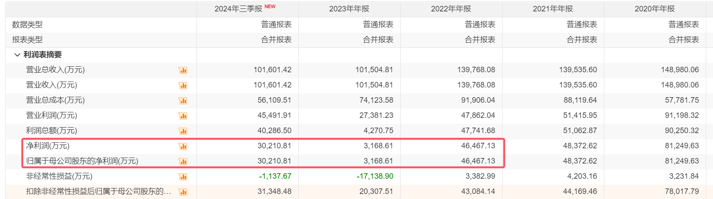Select the 2024年三季报 column header
Viewport: 713px width, 199px height.
tap(239, 9)
